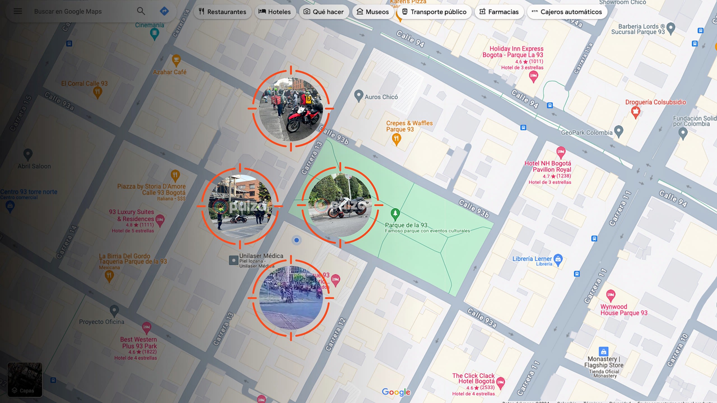Open the hamburger menu in Google Maps
The width and height of the screenshot is (717, 403).
click(18, 11)
